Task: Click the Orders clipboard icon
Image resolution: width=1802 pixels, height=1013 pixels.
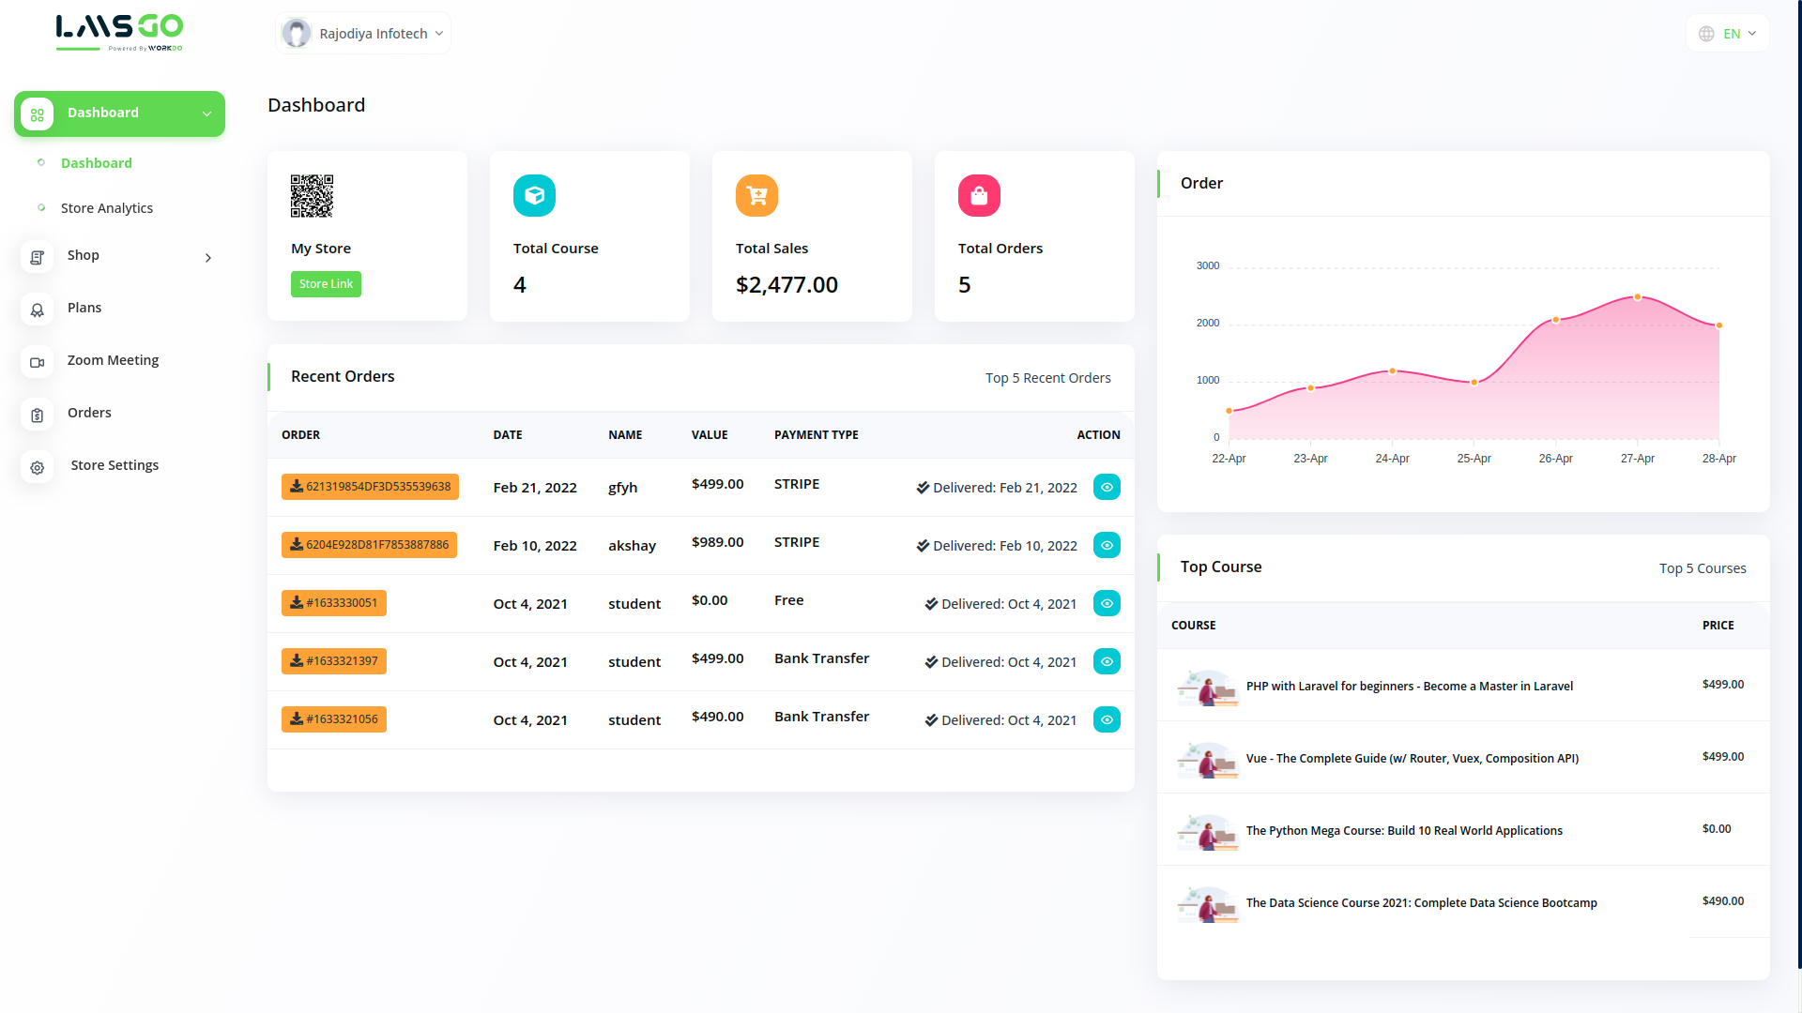Action: 37,415
